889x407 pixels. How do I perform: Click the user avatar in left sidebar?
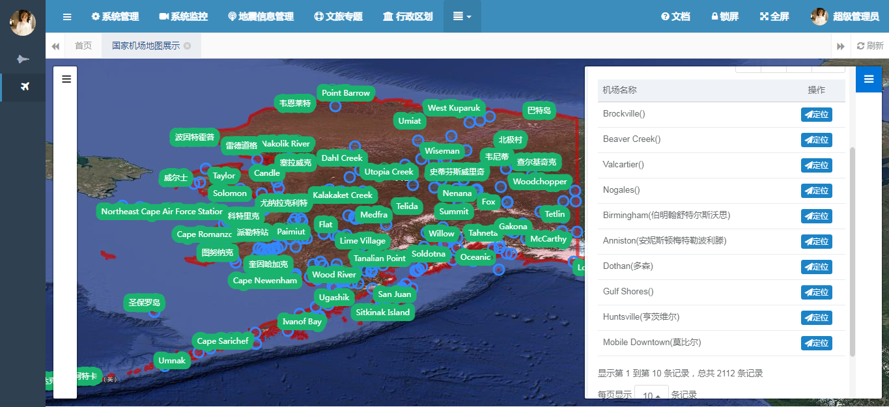(23, 23)
